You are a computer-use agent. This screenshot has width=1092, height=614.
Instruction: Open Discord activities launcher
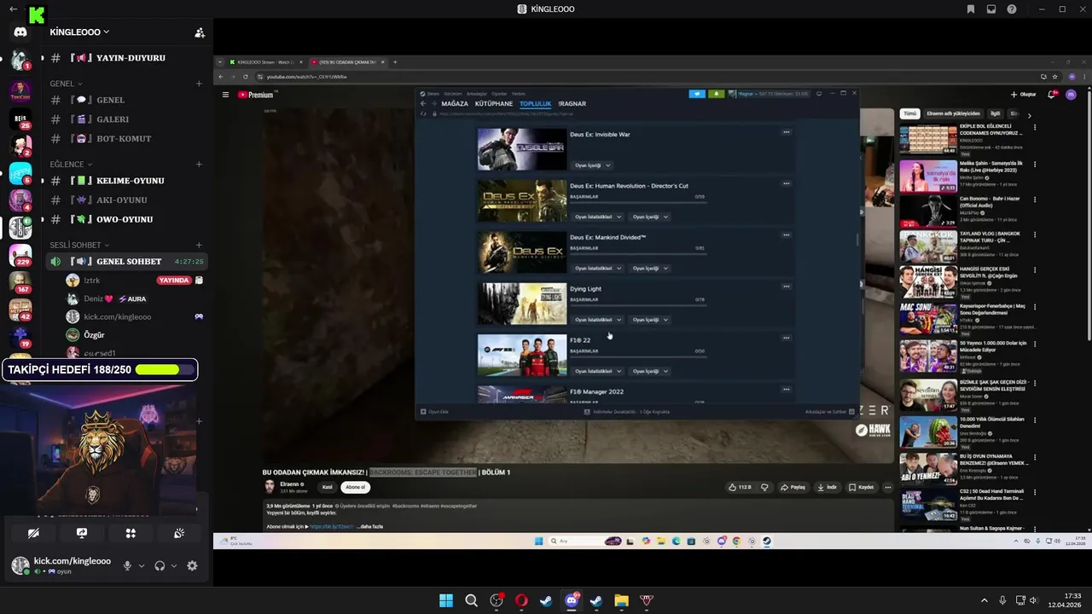click(x=131, y=533)
